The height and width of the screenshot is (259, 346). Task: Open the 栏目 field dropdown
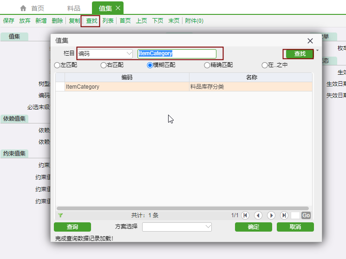(x=129, y=54)
